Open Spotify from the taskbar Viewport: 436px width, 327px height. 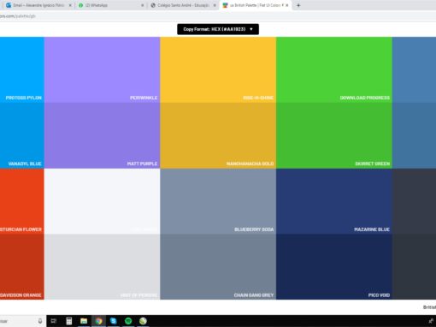click(x=128, y=321)
